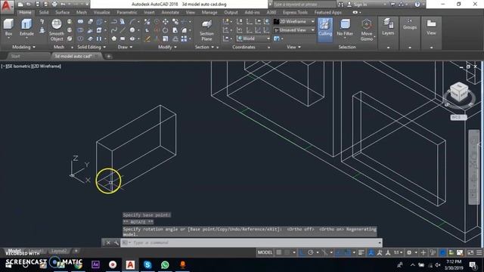Open the Layers panel button
The width and height of the screenshot is (484, 272).
[388, 27]
